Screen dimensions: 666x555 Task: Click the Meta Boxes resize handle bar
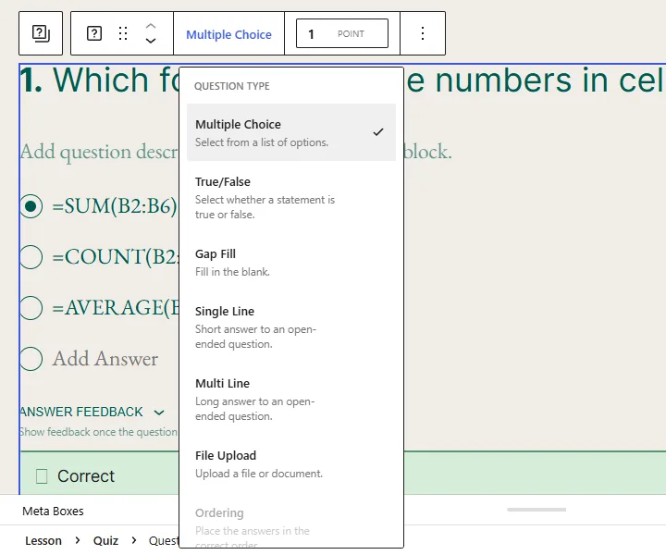coord(536,510)
